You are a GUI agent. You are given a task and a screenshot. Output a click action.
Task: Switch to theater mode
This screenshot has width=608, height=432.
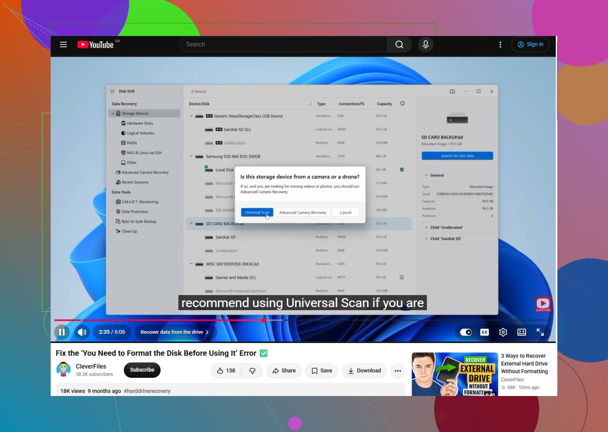pos(522,332)
